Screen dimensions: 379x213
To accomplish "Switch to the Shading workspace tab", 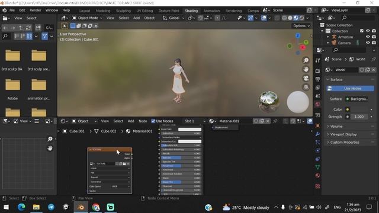I will click(x=191, y=11).
